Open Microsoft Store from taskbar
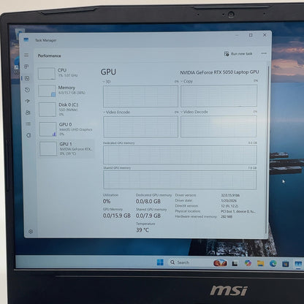Viewport: 304px width, 304px height. point(286,264)
